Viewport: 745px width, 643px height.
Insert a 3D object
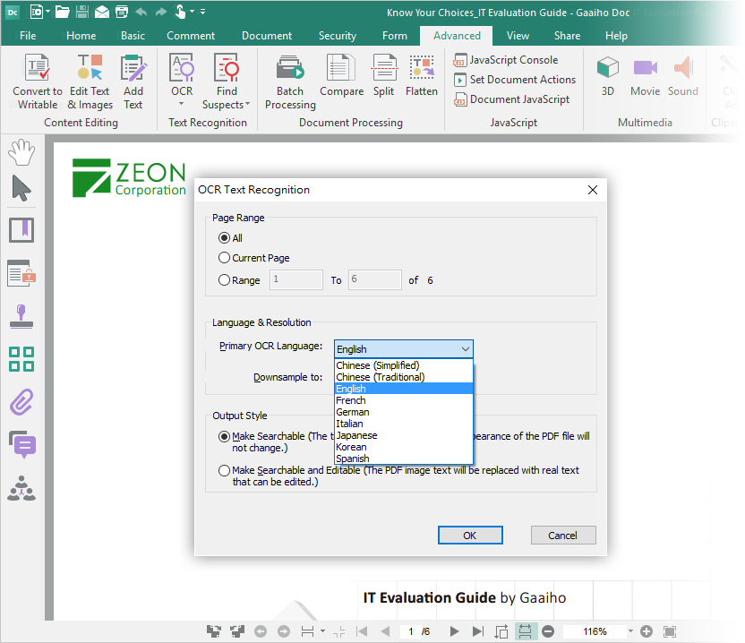608,75
